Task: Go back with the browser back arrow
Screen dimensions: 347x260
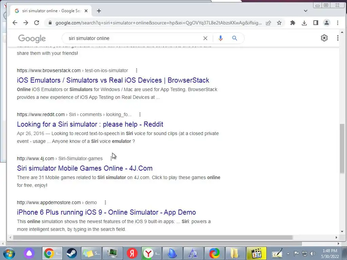Action: point(15,23)
